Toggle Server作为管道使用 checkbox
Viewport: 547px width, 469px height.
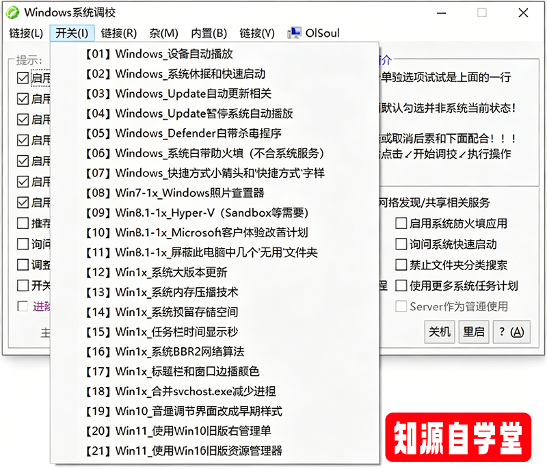point(401,306)
